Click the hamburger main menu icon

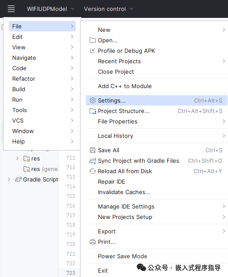pos(11,9)
